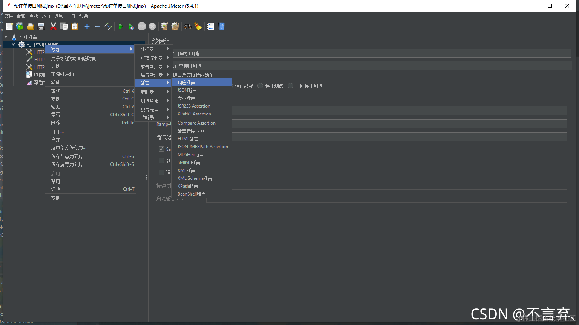This screenshot has width=579, height=325.
Task: Click in the comments field below name
Action: point(371,65)
